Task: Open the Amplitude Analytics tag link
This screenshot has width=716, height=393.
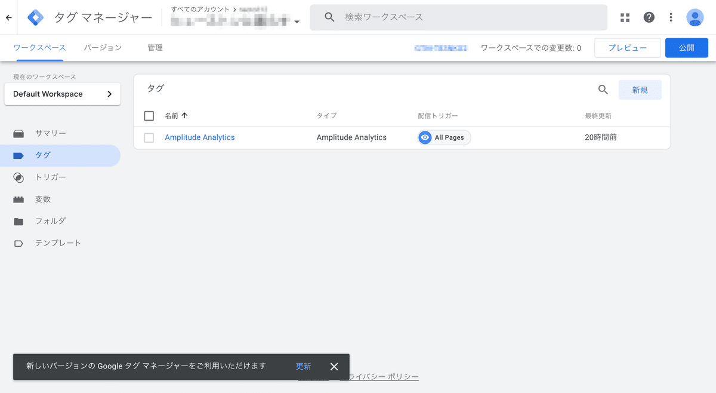Action: point(200,137)
